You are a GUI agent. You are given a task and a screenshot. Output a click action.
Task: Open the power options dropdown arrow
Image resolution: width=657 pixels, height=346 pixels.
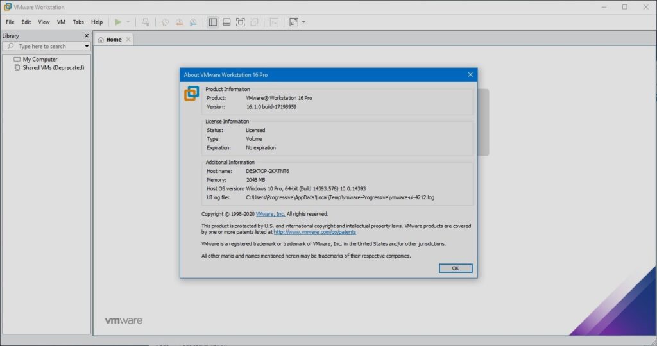coord(128,22)
